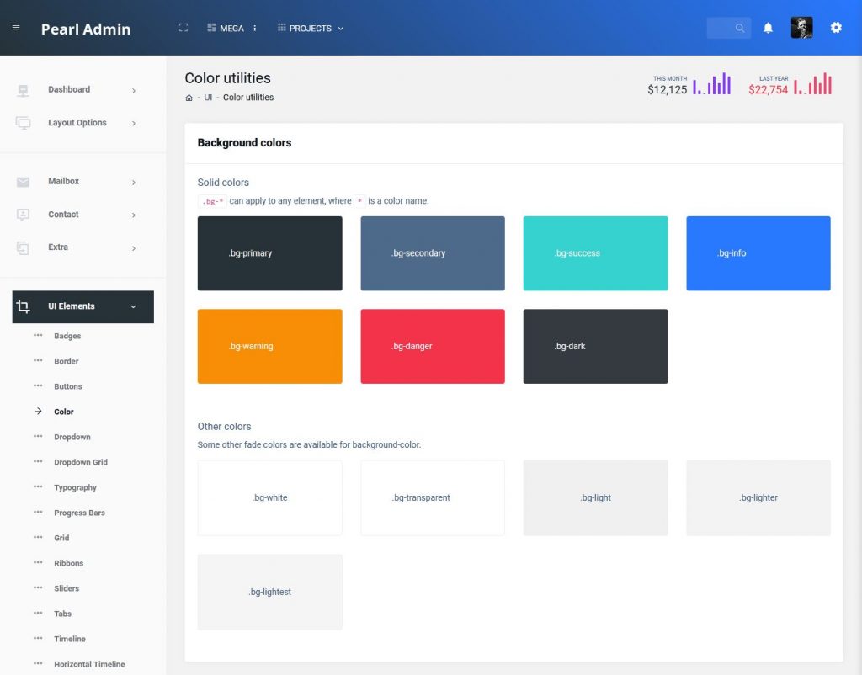
Task: Select the .bg-white swatch
Action: tap(270, 498)
